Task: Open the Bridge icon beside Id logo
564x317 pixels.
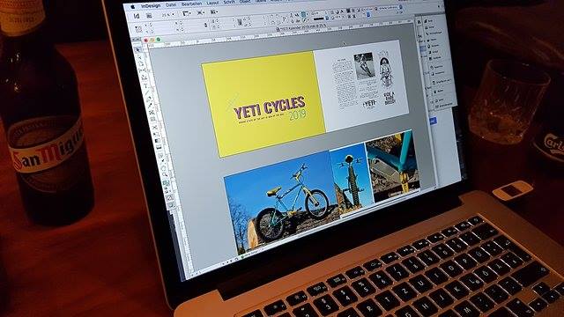Action: [149, 16]
